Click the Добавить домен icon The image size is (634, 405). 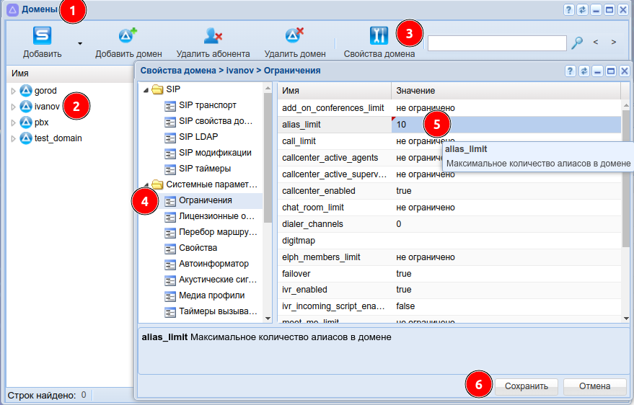128,36
